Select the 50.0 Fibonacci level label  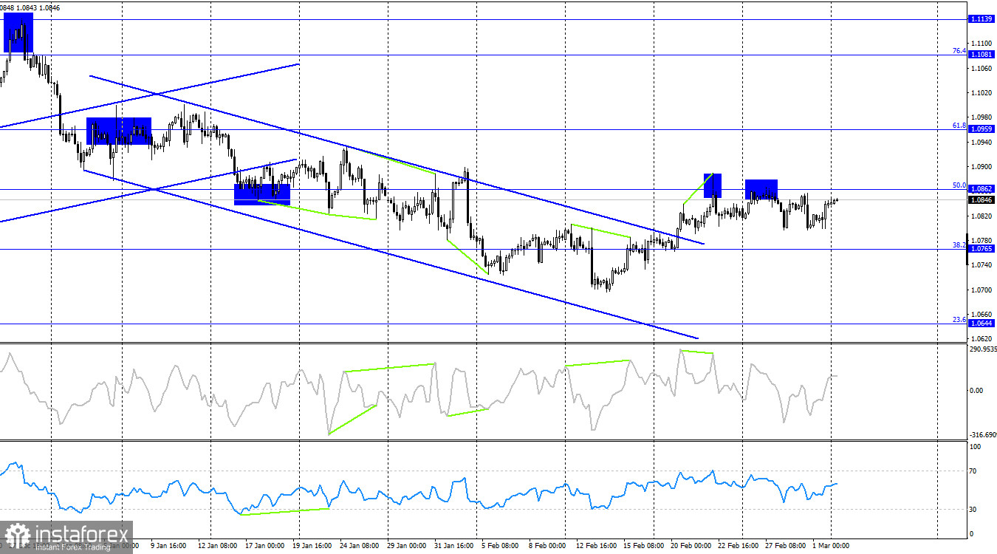pyautogui.click(x=959, y=185)
